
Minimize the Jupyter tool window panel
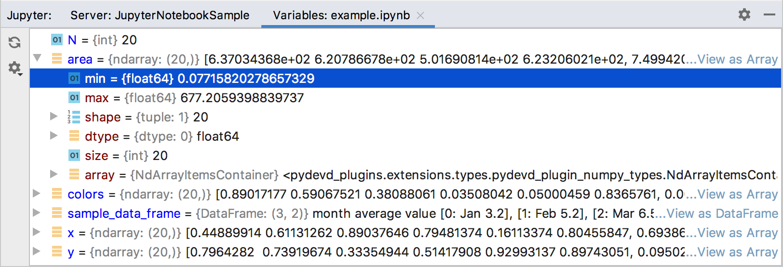(x=769, y=14)
